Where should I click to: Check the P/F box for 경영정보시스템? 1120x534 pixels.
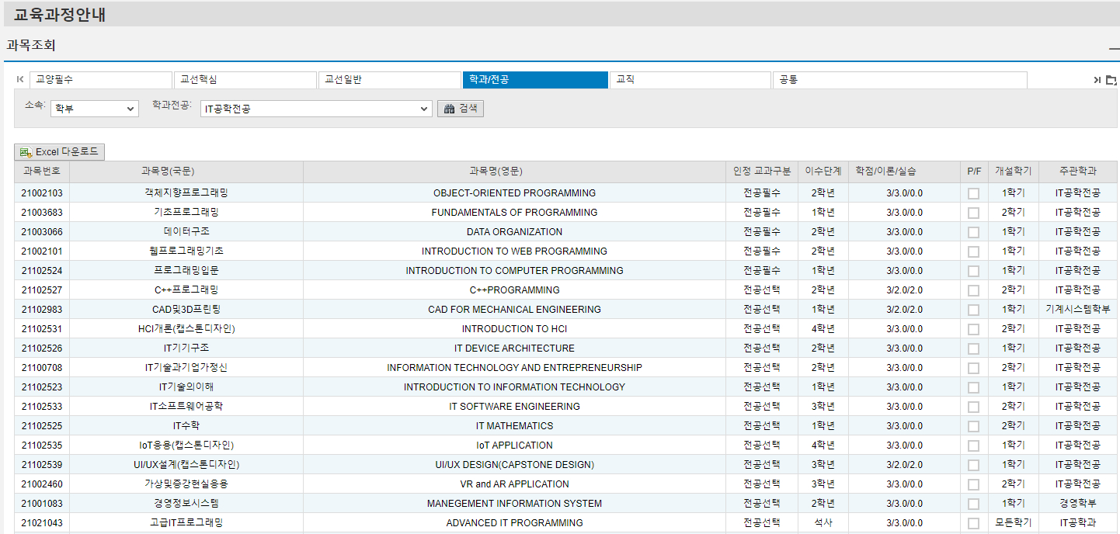coord(973,504)
